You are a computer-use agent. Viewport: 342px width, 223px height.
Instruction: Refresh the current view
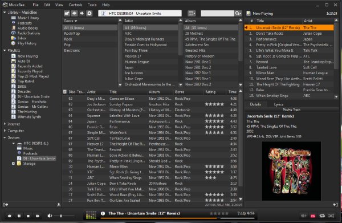click(89, 13)
